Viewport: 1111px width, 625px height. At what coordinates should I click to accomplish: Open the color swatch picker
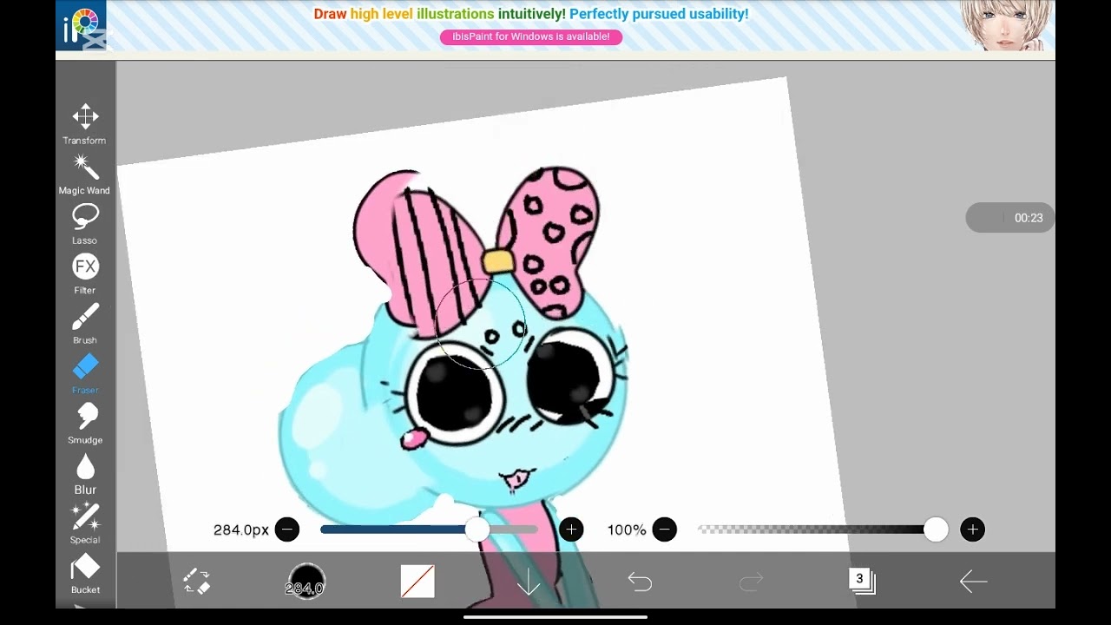[417, 582]
